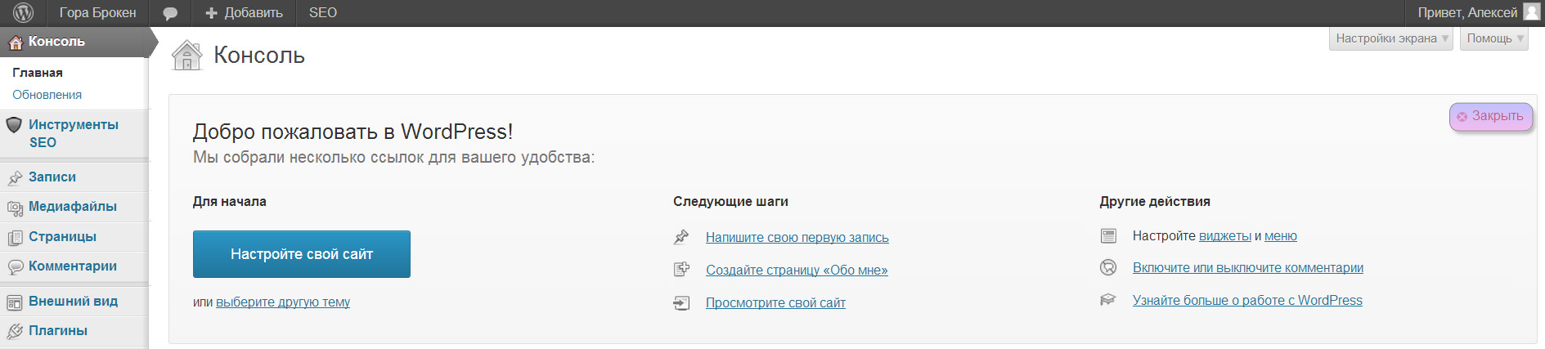Click the pin icon beside Напишите свою первую запись

click(x=681, y=237)
